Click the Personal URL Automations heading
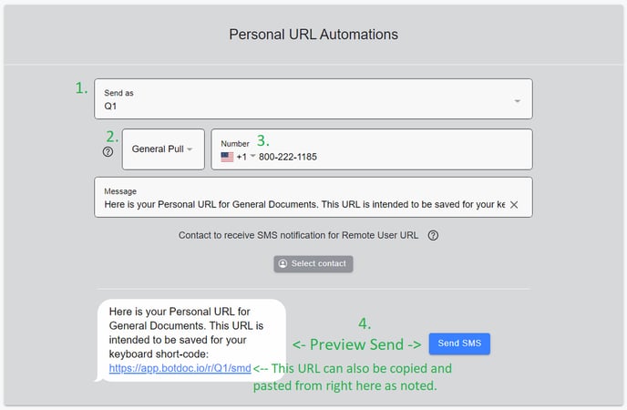This screenshot has height=410, width=627. pos(313,35)
